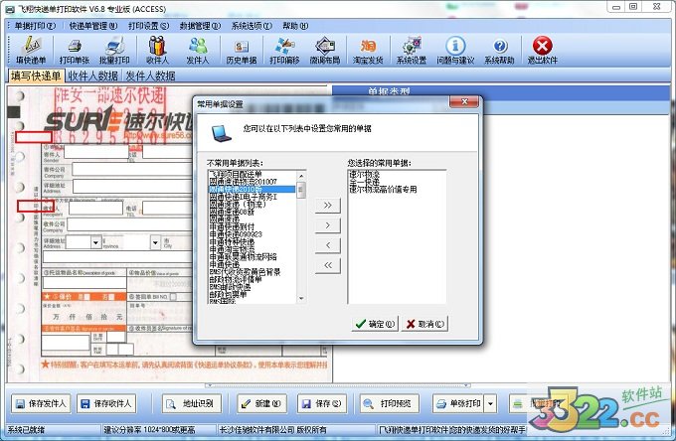Switch to the 填写快递单 tab
Viewport: 676px width, 441px height.
coord(36,75)
